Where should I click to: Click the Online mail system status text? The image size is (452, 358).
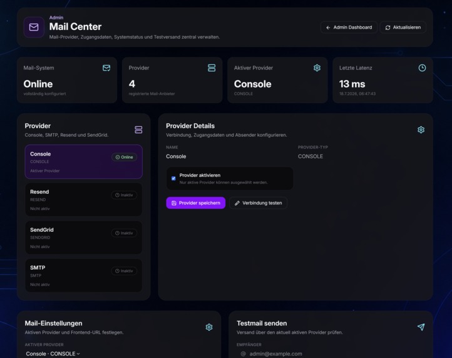pyautogui.click(x=38, y=84)
